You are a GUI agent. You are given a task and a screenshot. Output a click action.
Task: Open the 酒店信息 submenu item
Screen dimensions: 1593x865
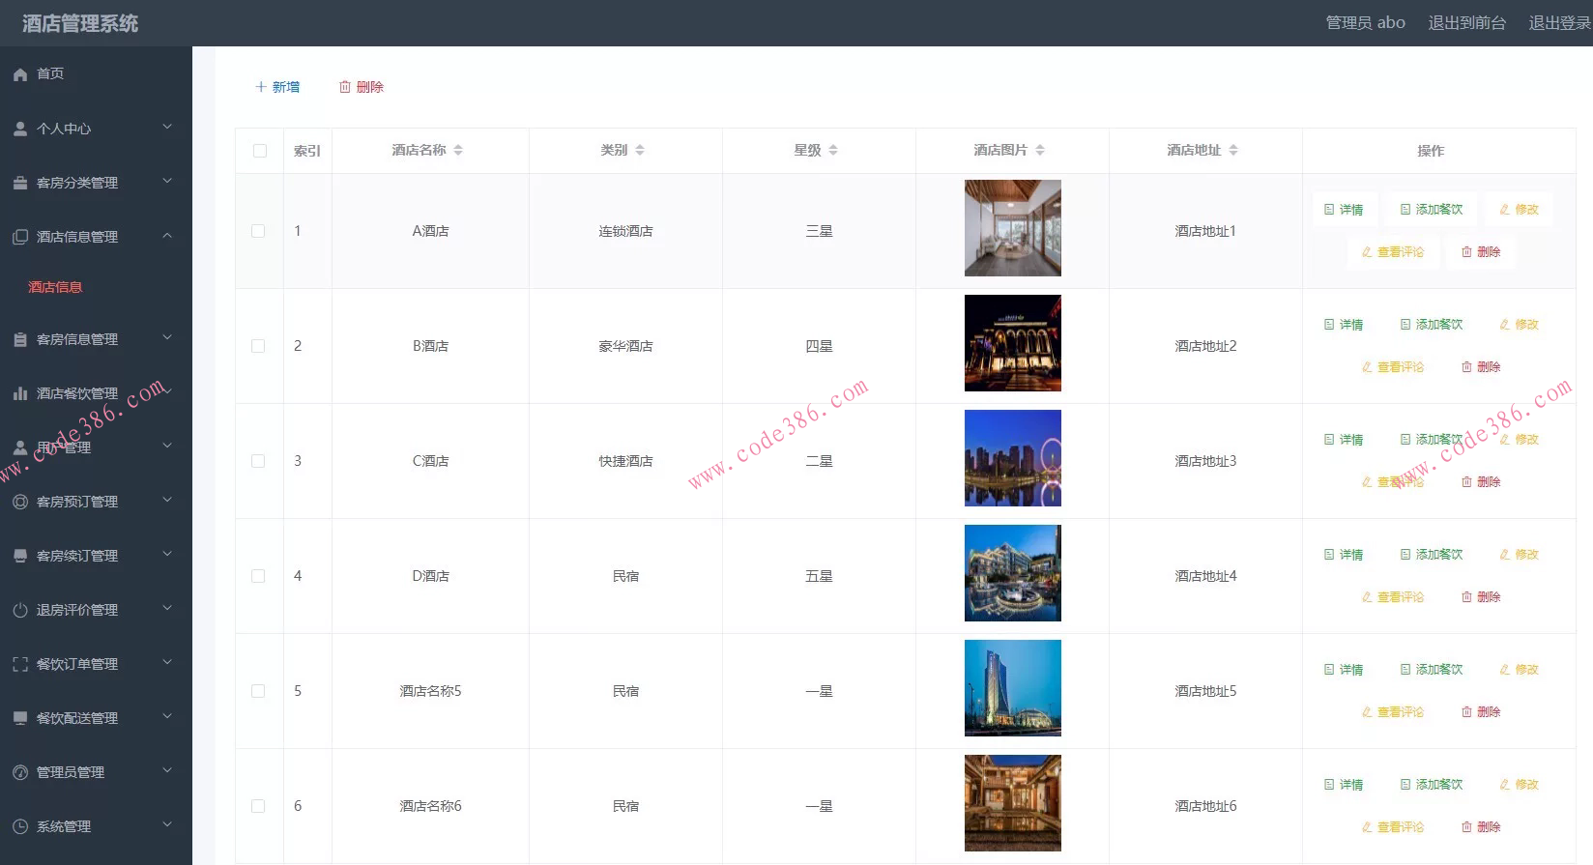[55, 287]
